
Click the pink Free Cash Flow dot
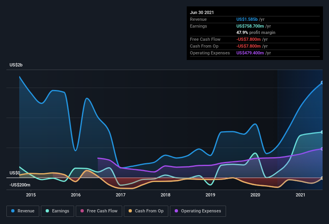point(82,211)
